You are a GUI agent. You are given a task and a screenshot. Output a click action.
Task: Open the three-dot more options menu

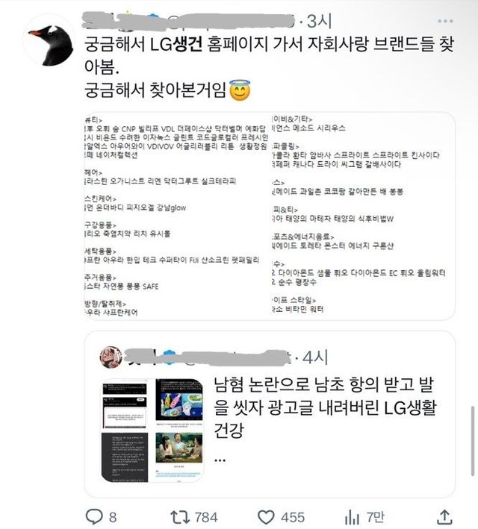(x=445, y=21)
